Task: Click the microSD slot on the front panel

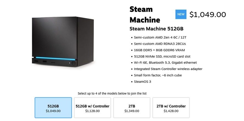Action: (x=53, y=62)
